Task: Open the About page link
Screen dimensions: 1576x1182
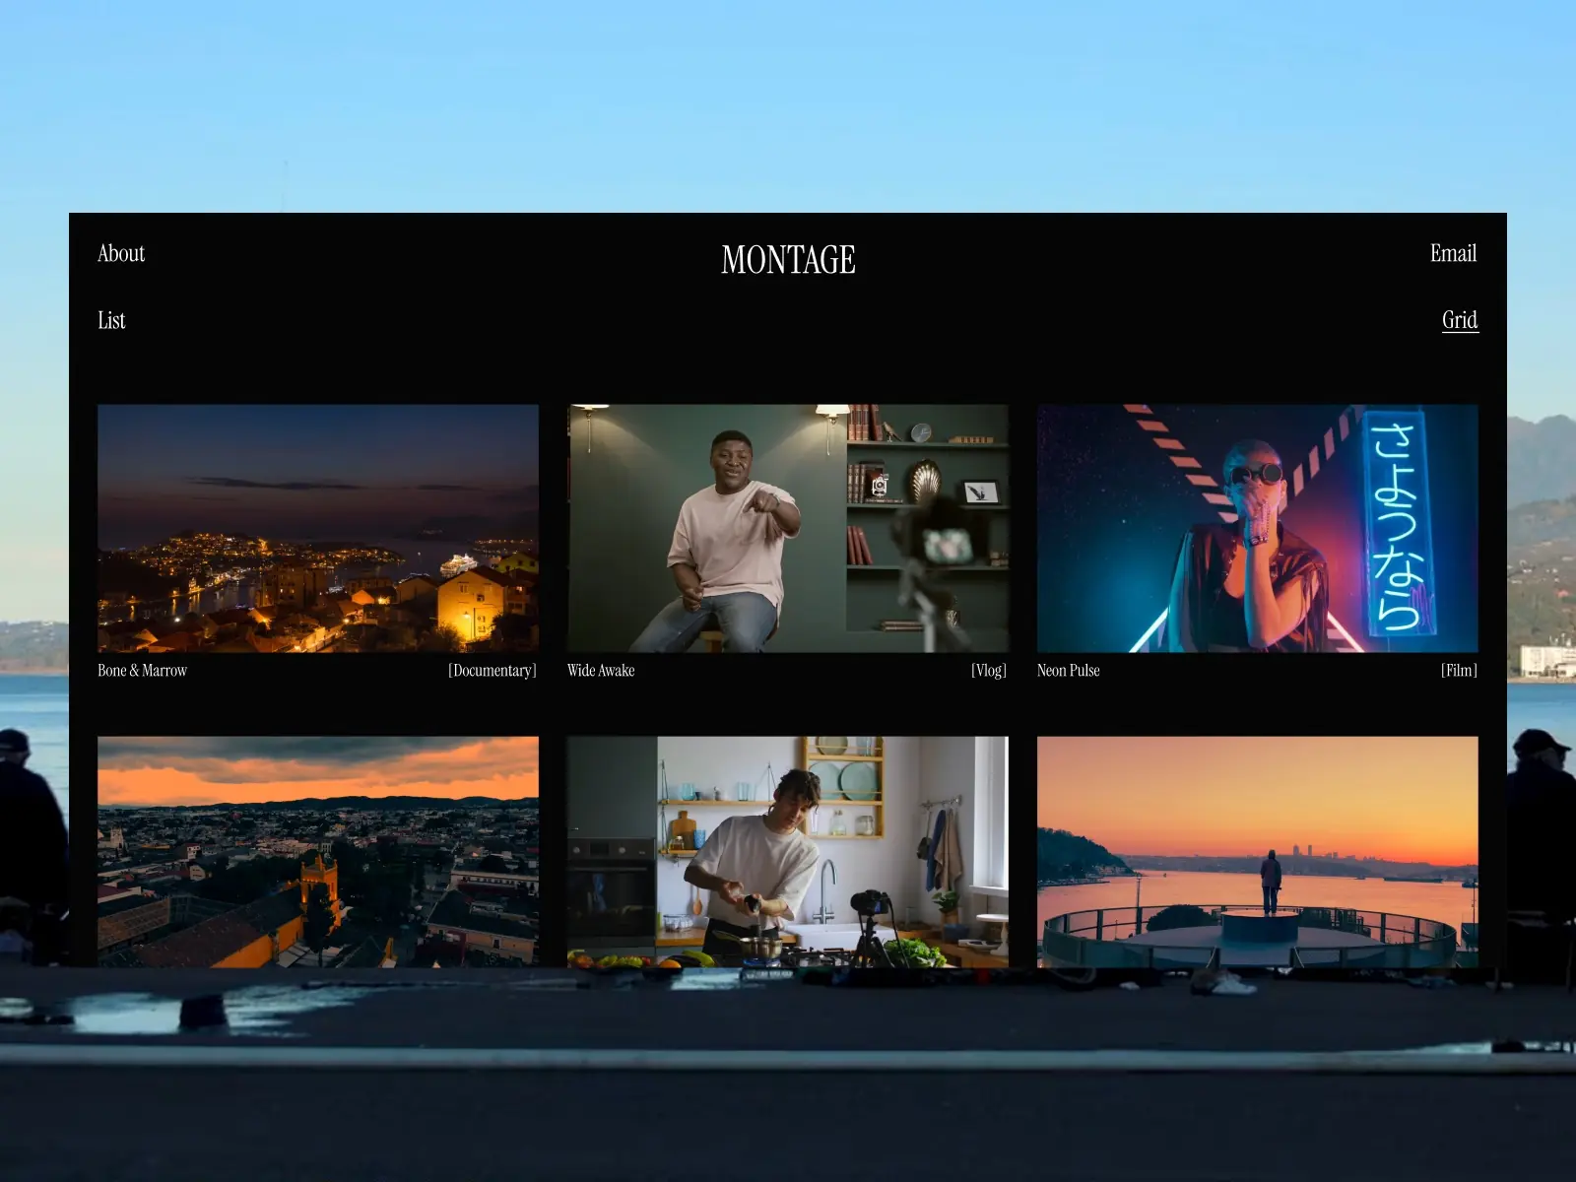Action: (121, 253)
